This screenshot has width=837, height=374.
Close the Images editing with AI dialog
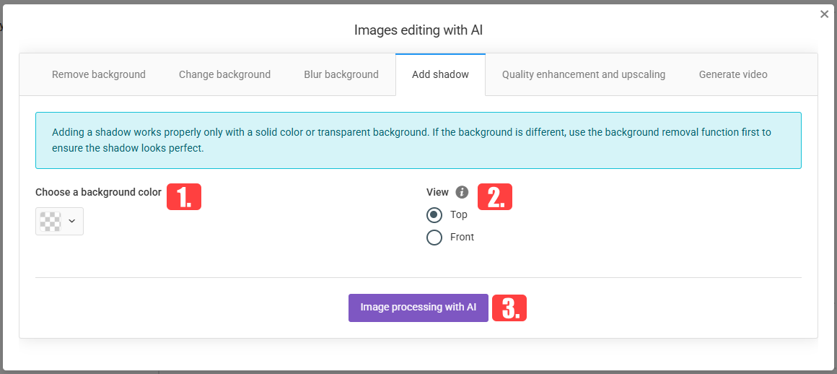(x=824, y=14)
